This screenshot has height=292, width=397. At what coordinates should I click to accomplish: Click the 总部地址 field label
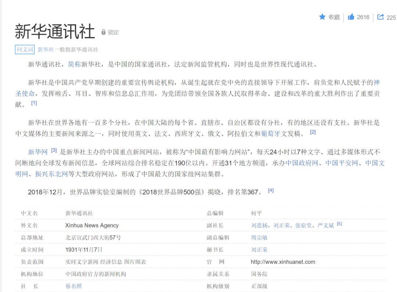click(x=32, y=237)
